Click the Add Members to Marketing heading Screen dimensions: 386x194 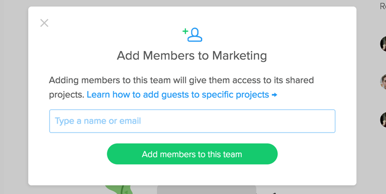[192, 55]
